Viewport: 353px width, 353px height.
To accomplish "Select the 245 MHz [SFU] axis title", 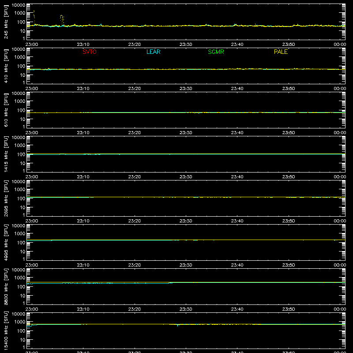I will (x=6, y=22).
